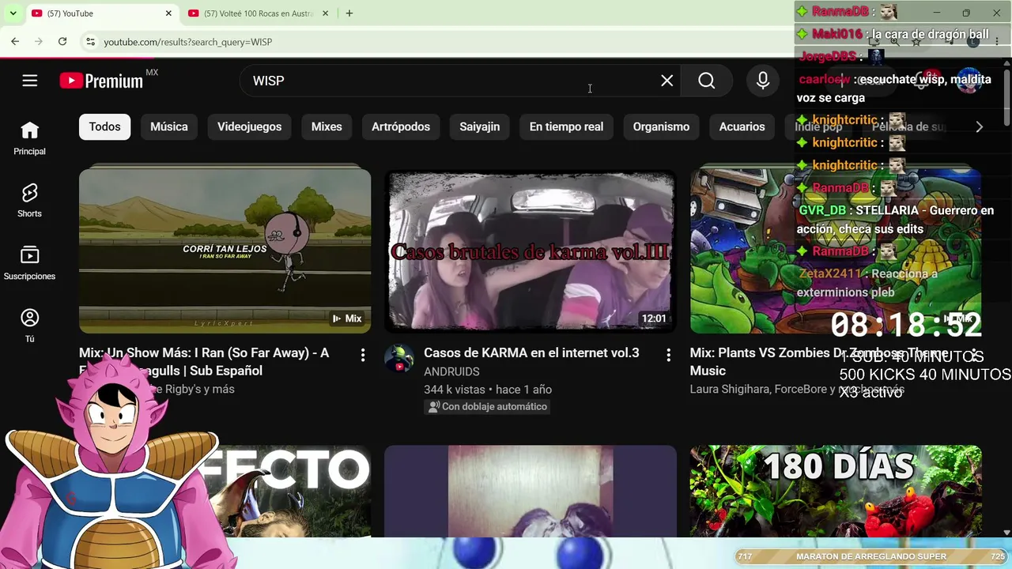Image resolution: width=1012 pixels, height=569 pixels.
Task: Open a new browser tab
Action: [x=349, y=13]
